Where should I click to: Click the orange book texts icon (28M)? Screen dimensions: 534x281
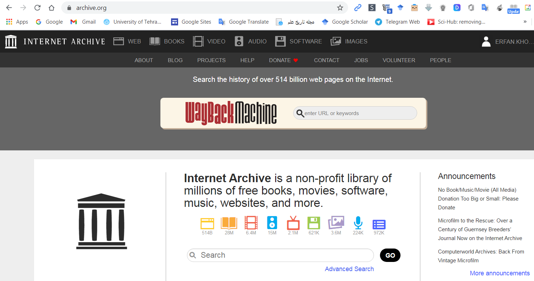[229, 223]
